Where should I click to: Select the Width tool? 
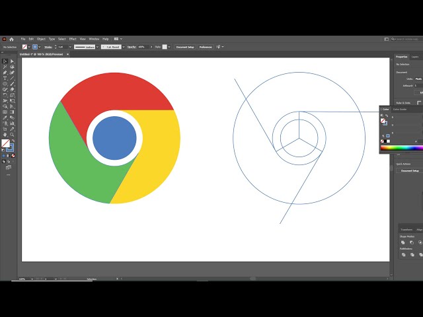pyautogui.click(x=5, y=101)
